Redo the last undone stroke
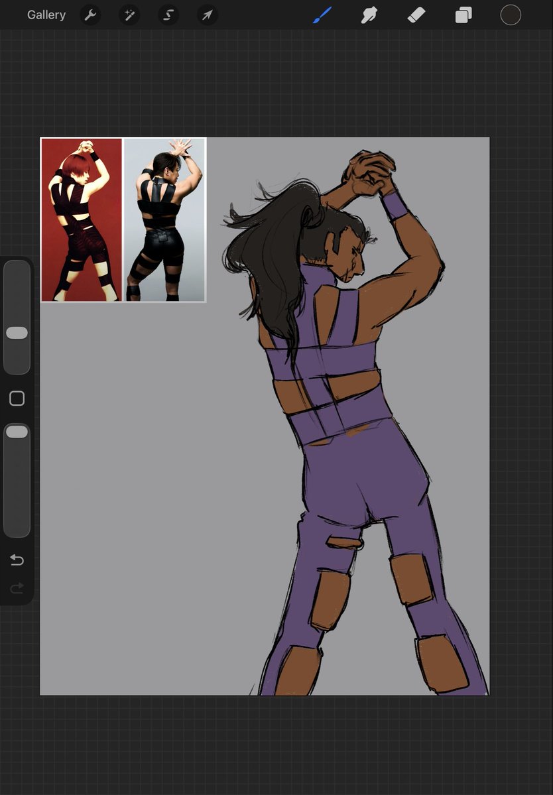The height and width of the screenshot is (795, 553). click(17, 588)
